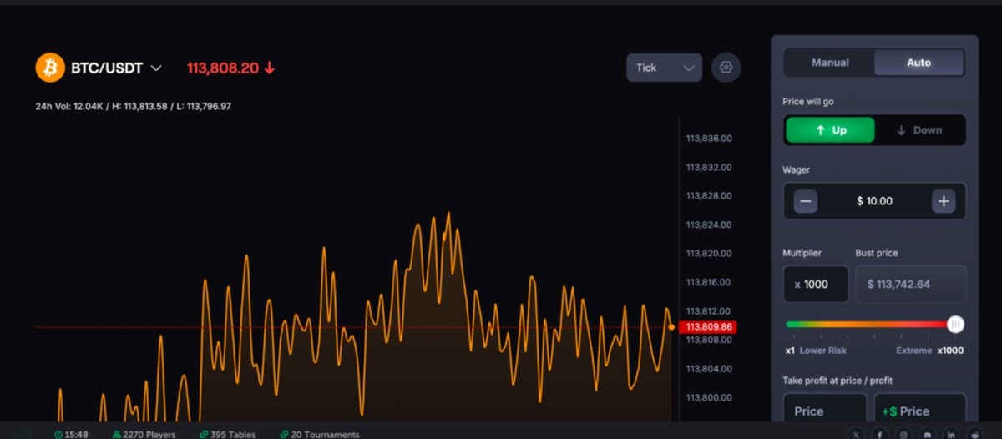Click the take profit Price field
This screenshot has width=1002, height=439.
pyautogui.click(x=825, y=411)
